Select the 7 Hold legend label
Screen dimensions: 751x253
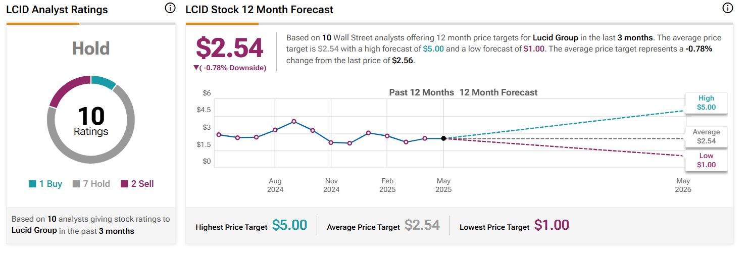click(x=95, y=184)
